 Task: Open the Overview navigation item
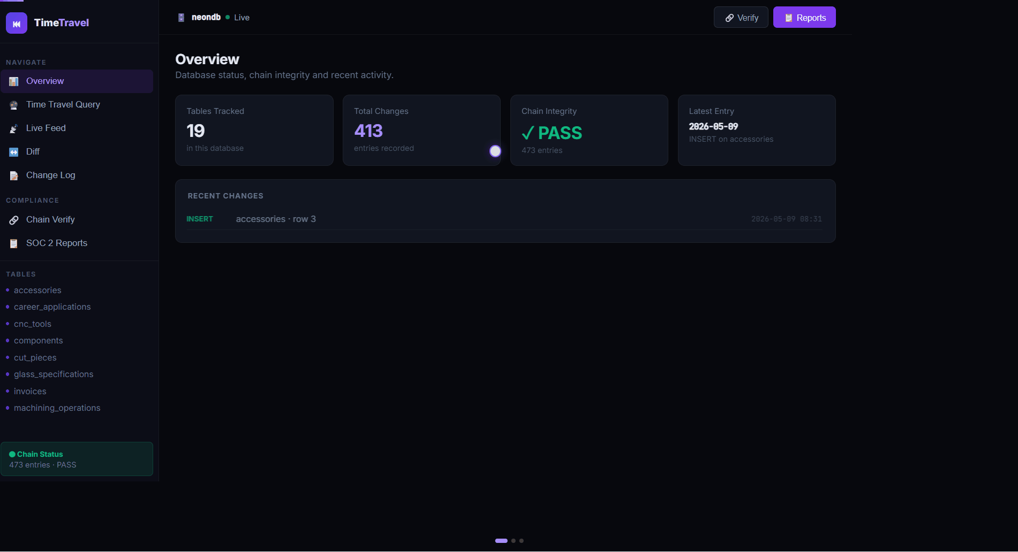pos(77,81)
